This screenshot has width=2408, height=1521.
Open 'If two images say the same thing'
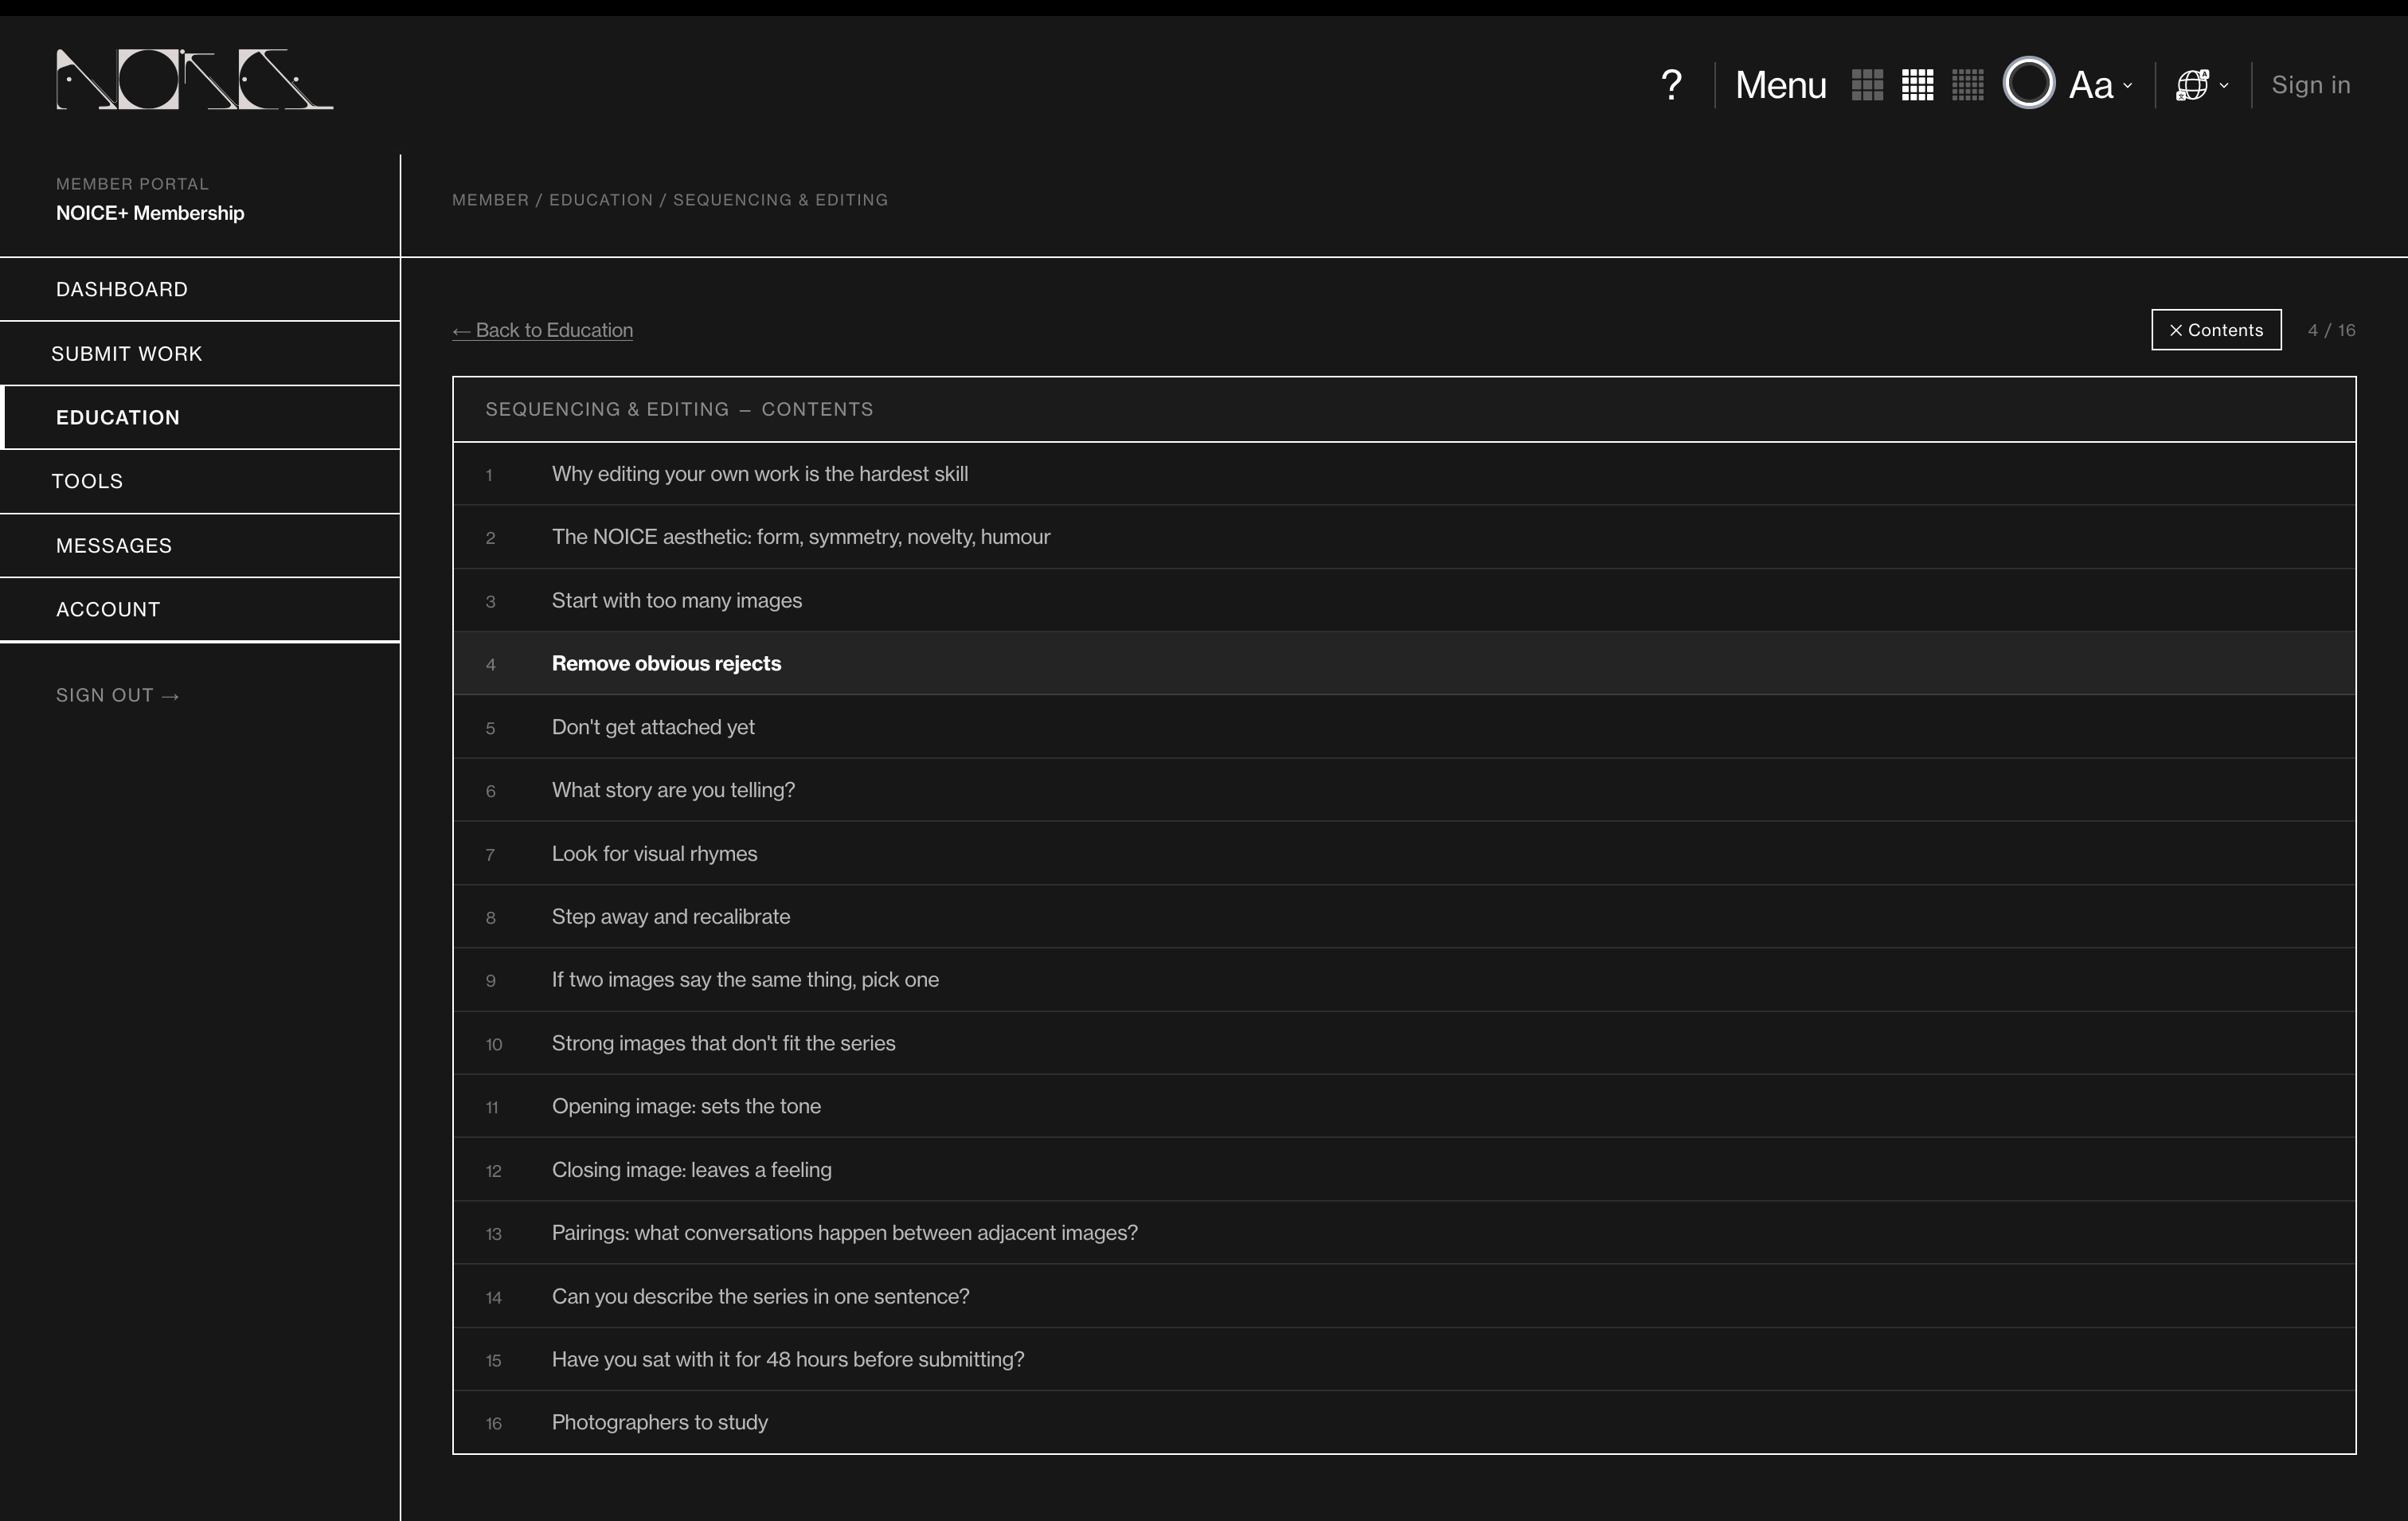[x=1404, y=980]
